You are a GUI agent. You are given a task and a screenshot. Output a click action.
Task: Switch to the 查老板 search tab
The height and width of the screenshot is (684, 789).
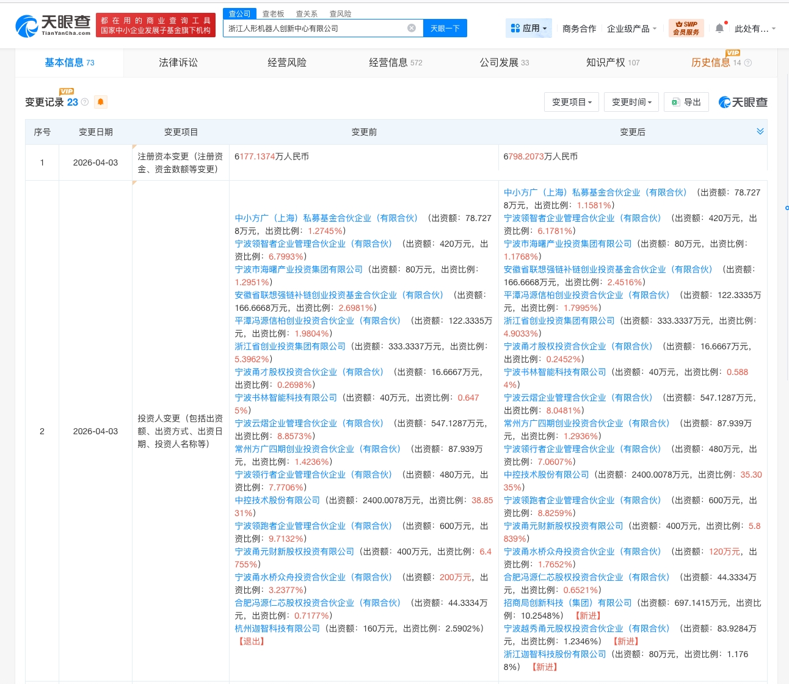pyautogui.click(x=272, y=13)
